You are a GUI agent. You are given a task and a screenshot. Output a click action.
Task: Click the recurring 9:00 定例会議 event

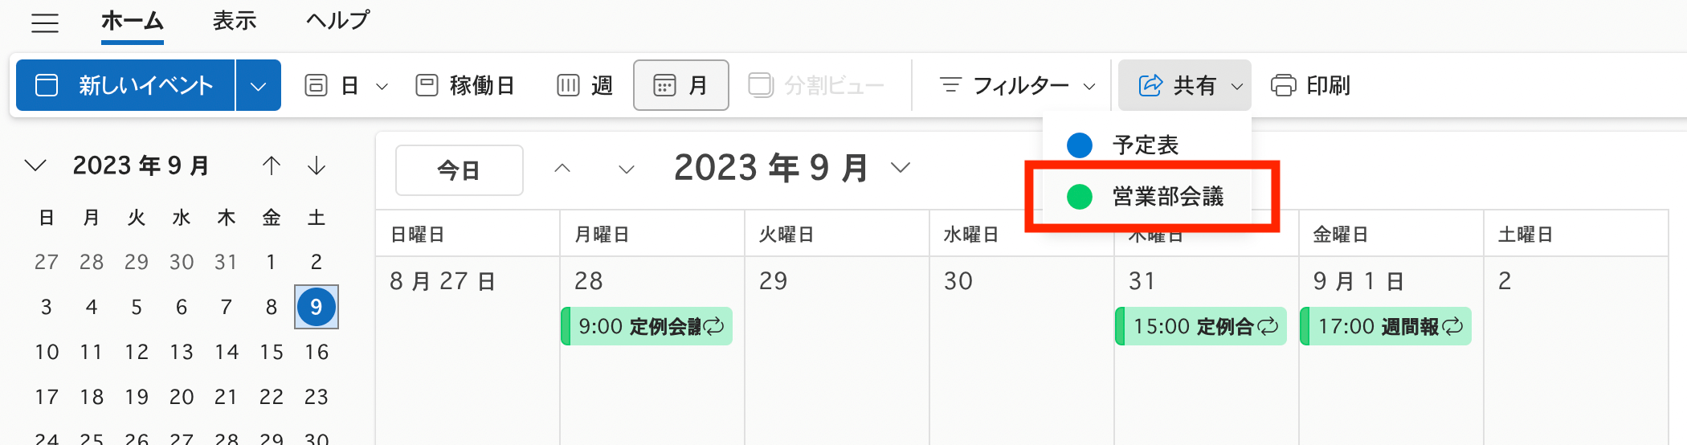647,326
